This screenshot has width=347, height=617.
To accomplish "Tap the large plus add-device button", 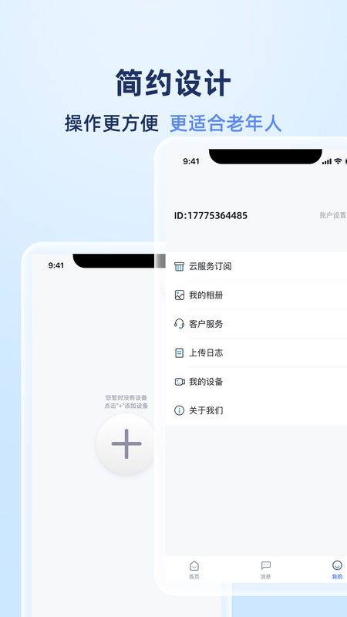I will coord(126,443).
